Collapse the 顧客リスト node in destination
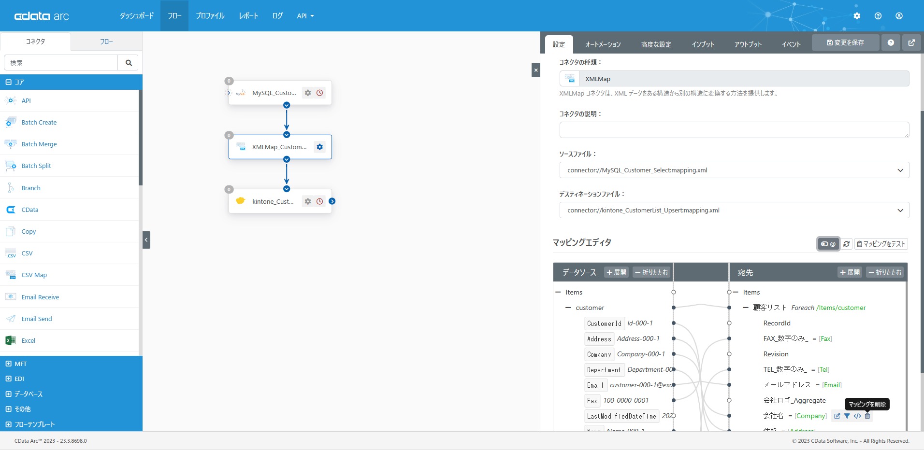924x450 pixels. point(746,308)
